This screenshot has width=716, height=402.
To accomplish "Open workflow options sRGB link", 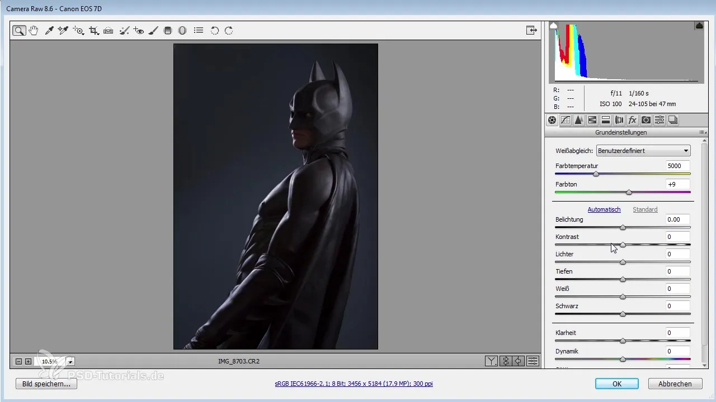I will (354, 384).
